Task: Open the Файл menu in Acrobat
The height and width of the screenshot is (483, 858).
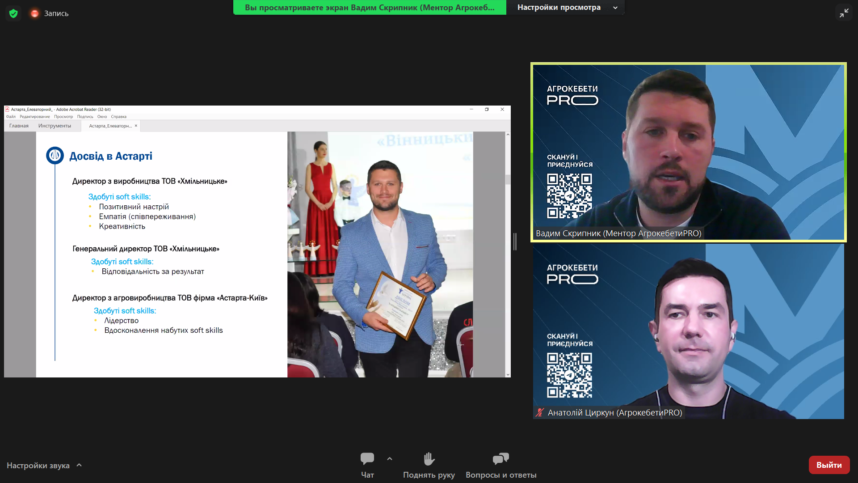Action: coord(11,117)
